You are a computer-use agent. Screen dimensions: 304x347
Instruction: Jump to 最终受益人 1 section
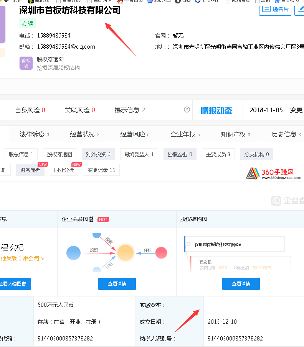[x=139, y=154]
